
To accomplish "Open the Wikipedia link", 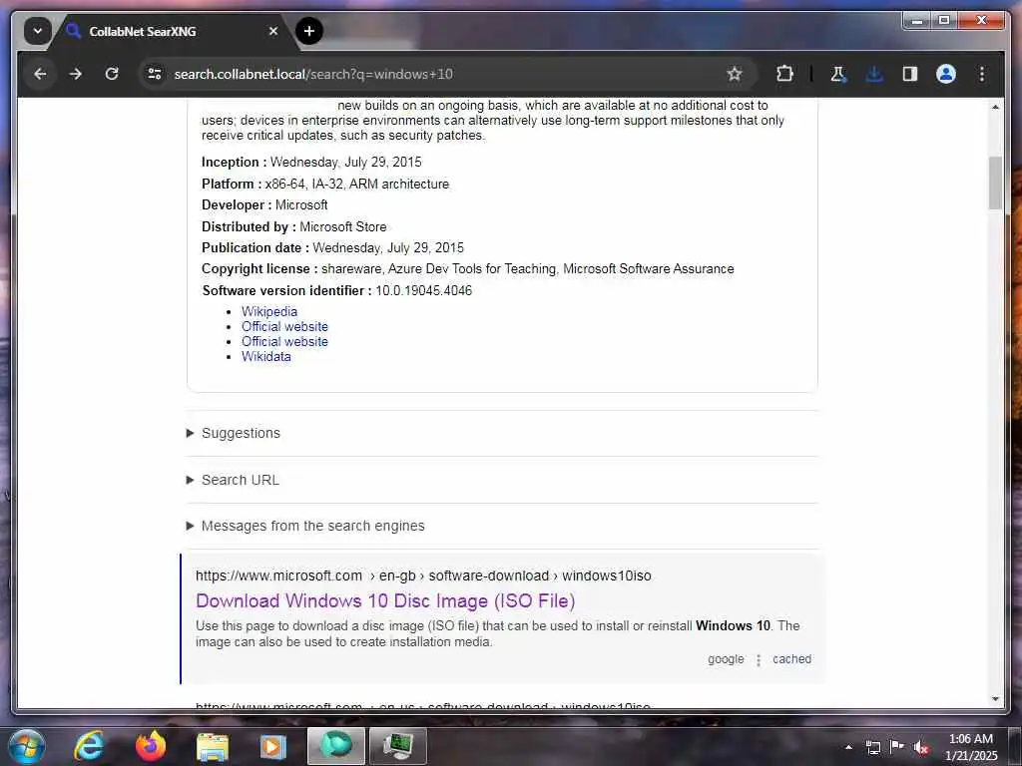I will pyautogui.click(x=269, y=311).
